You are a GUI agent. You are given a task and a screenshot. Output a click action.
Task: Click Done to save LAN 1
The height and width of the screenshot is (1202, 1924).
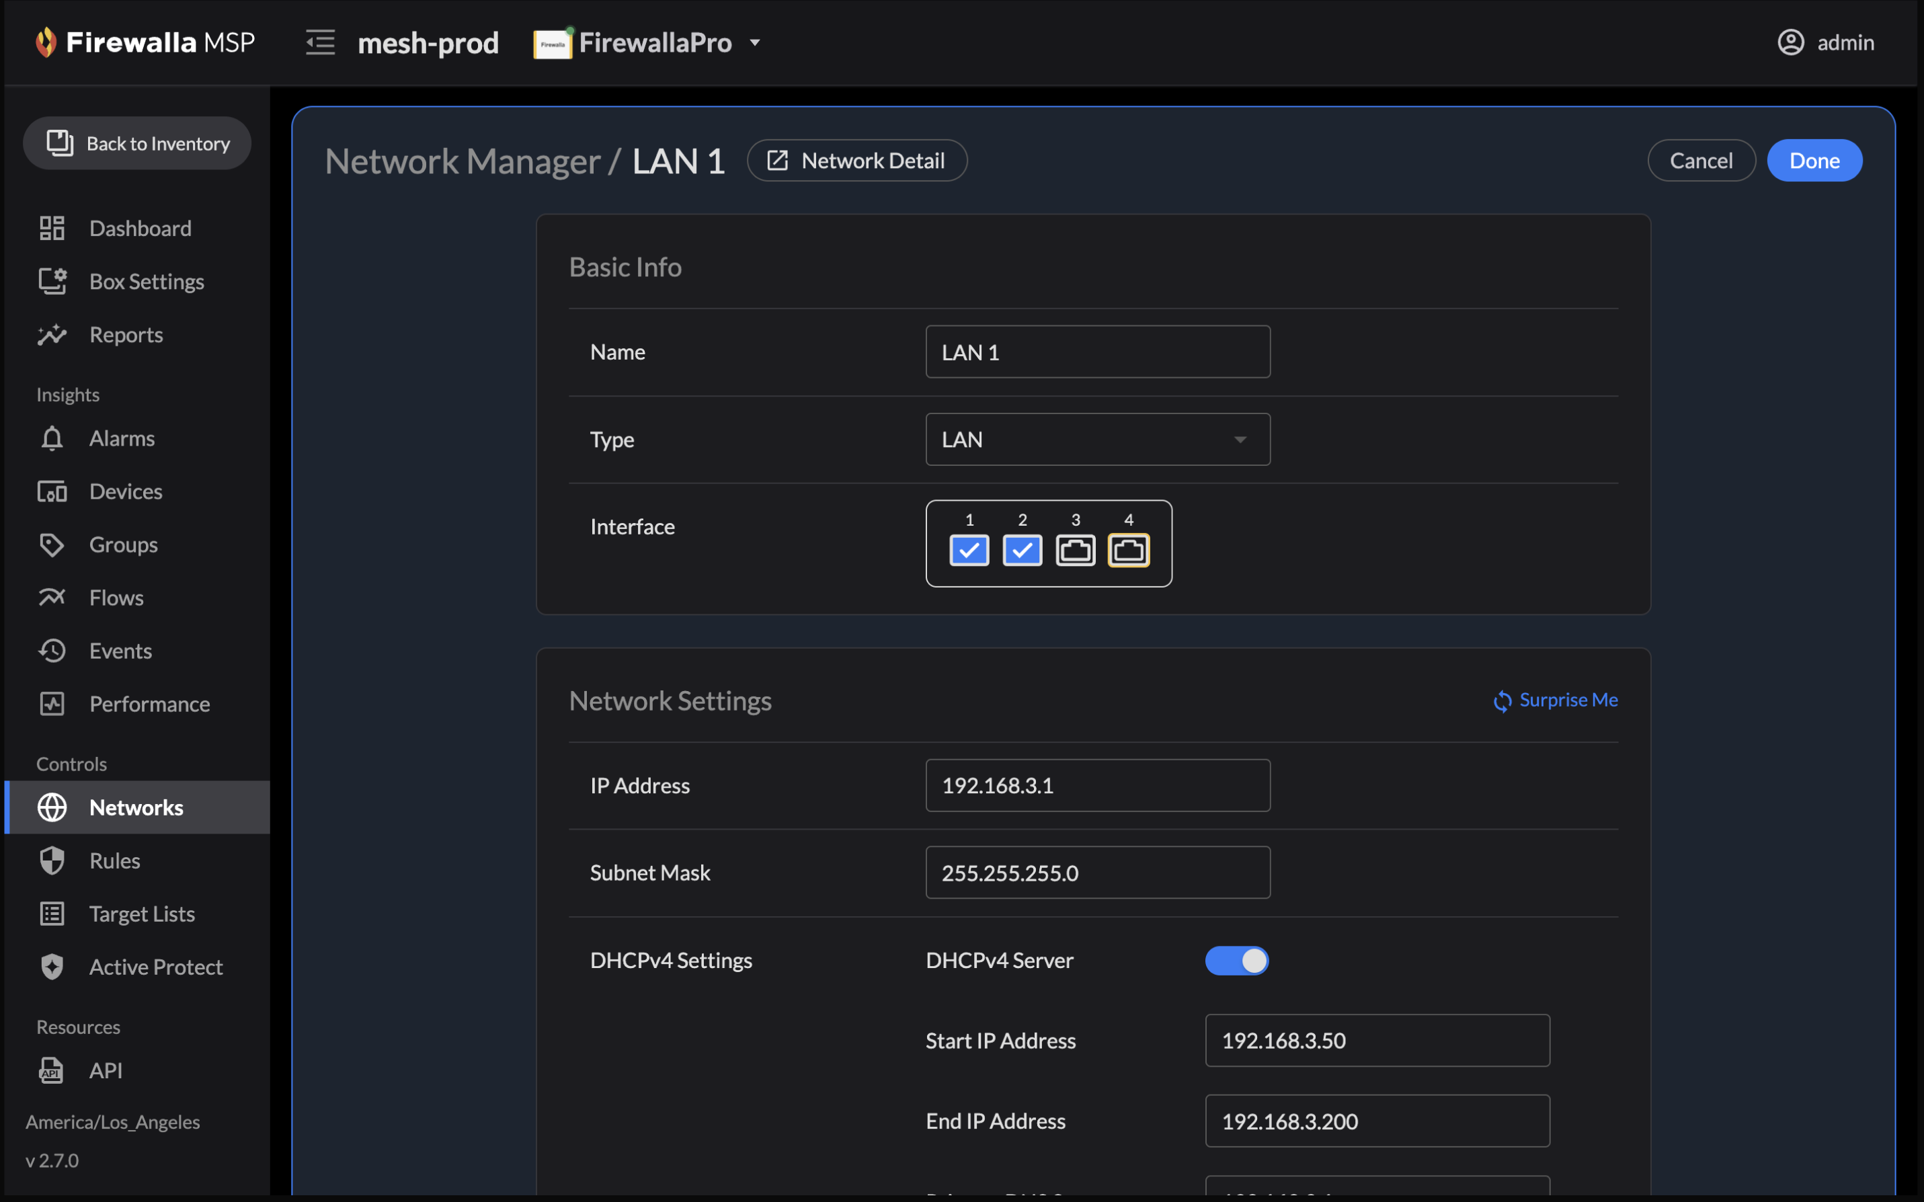pyautogui.click(x=1814, y=161)
